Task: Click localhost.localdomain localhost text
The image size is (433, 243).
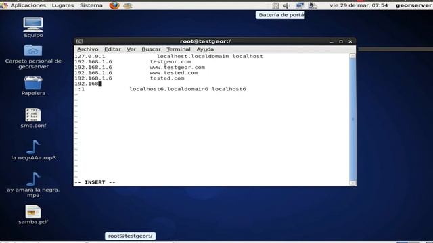Action: [x=210, y=56]
